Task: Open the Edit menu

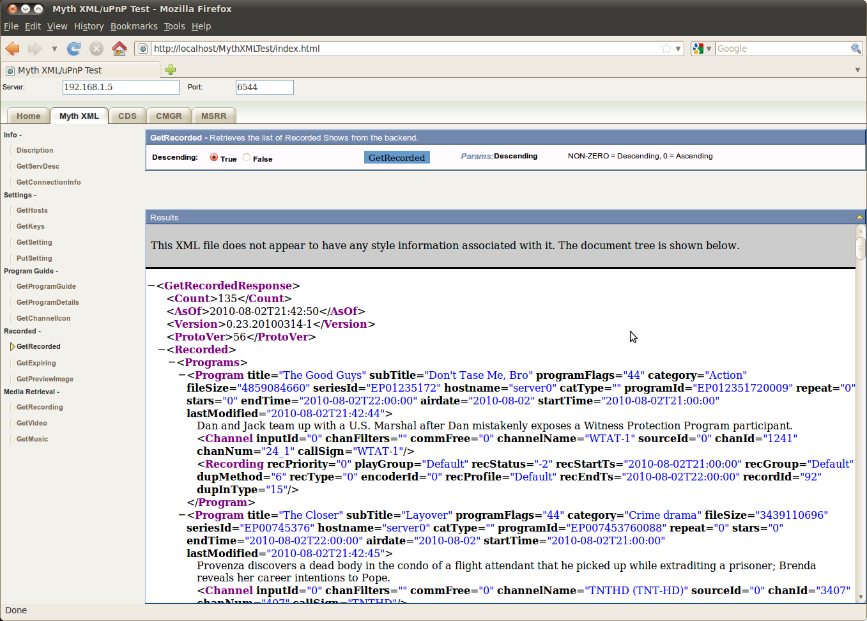Action: (x=33, y=26)
